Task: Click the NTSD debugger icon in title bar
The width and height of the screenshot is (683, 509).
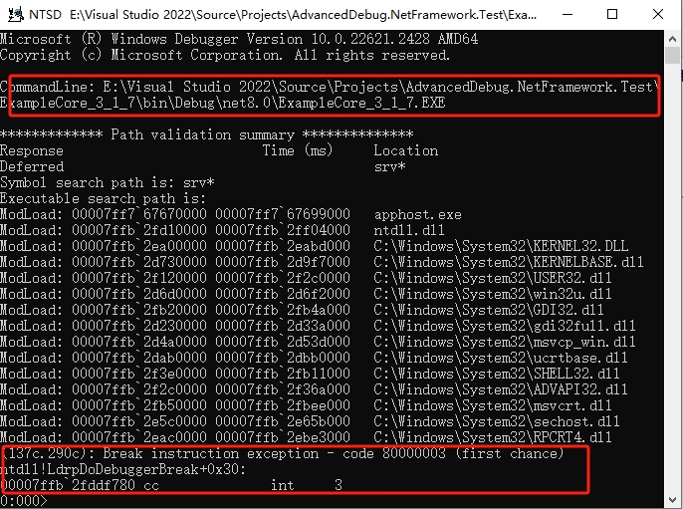Action: click(x=16, y=14)
